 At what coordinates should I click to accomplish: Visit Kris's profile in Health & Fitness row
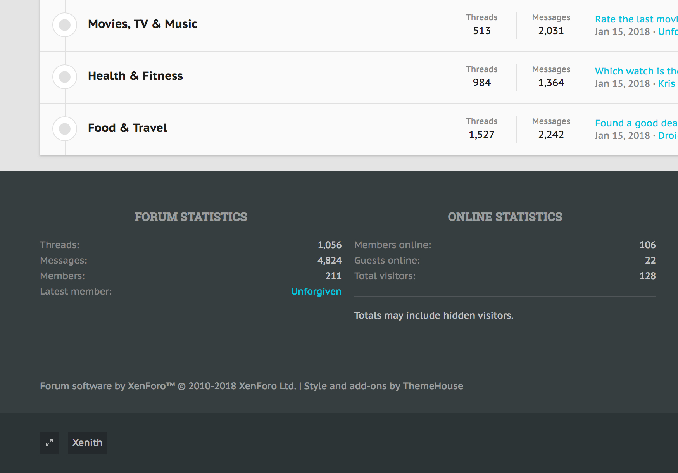pos(666,84)
